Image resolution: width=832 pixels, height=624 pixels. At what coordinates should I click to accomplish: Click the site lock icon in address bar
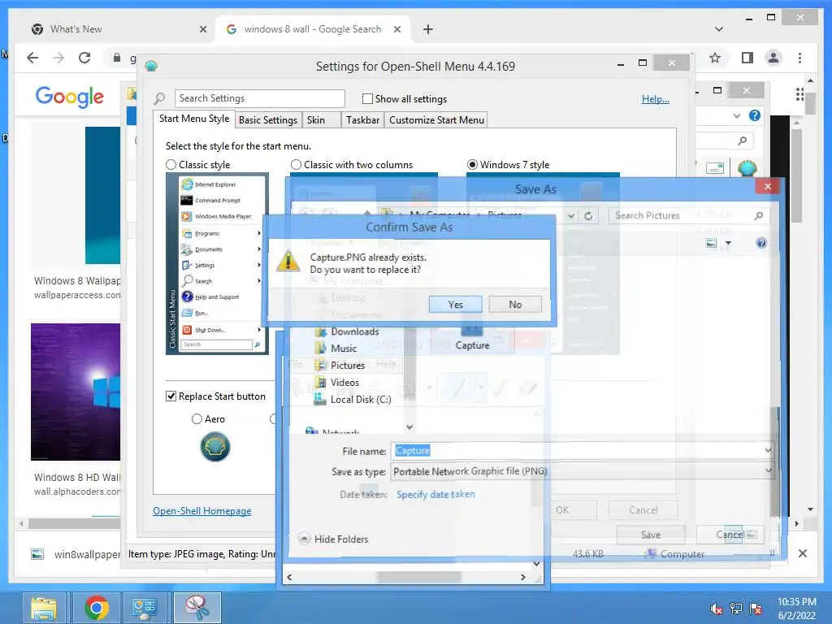tap(117, 58)
